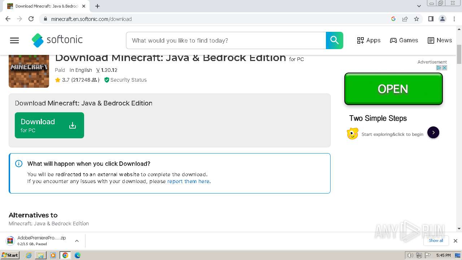Click the 'In English' label
Image resolution: width=462 pixels, height=260 pixels.
pos(81,70)
